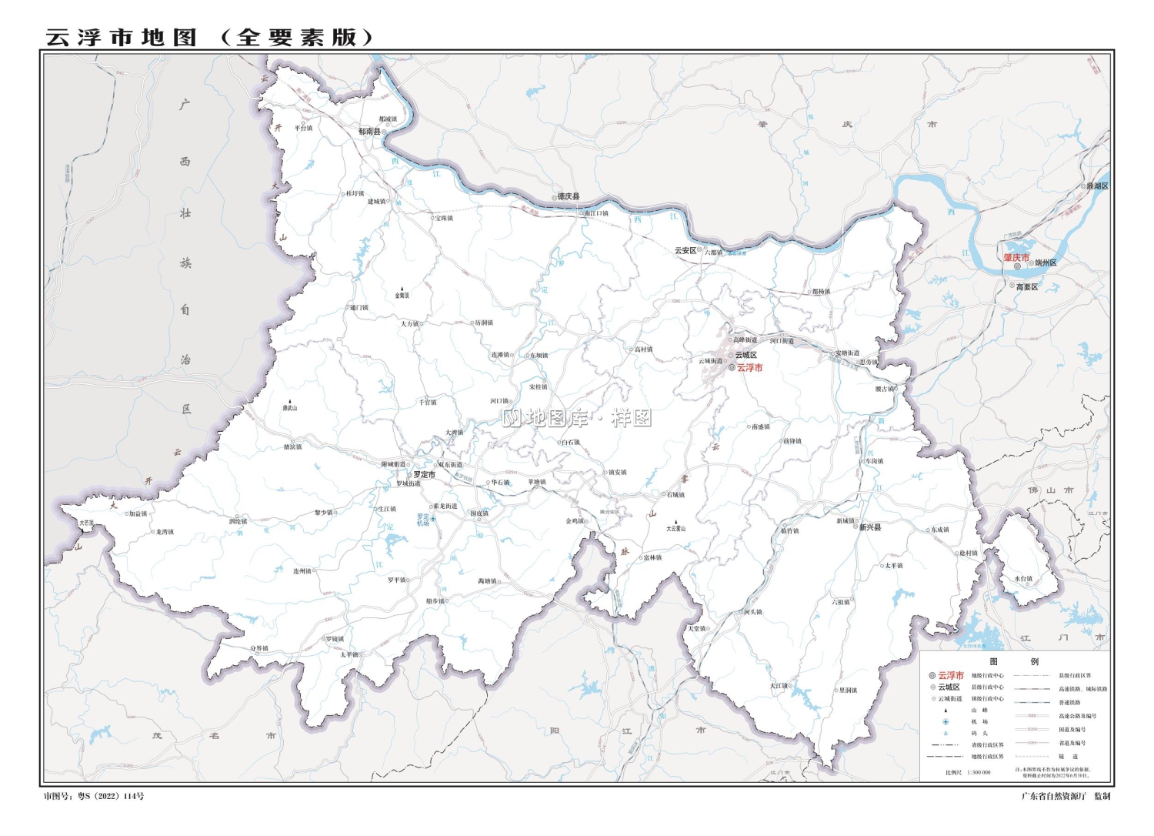Click the 山峰 peak symbol in the legend
This screenshot has height=836, width=1154.
pyautogui.click(x=946, y=711)
